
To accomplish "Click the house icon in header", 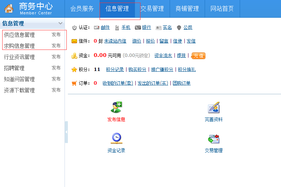I will click(x=9, y=8).
